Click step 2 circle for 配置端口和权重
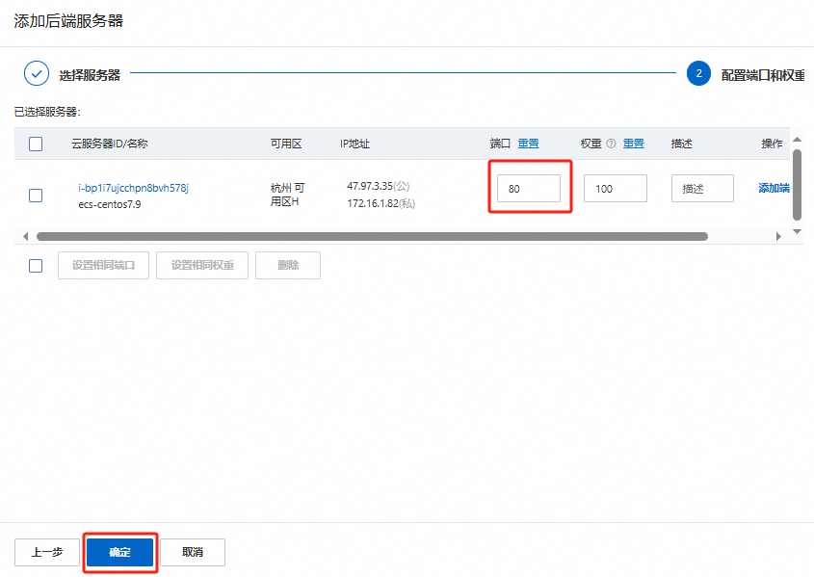The height and width of the screenshot is (577, 814). pos(698,73)
